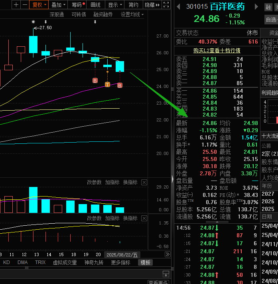Screen dimensions: 278x284
Task: Click the stock name 百洋医药
Action: pyautogui.click(x=227, y=7)
